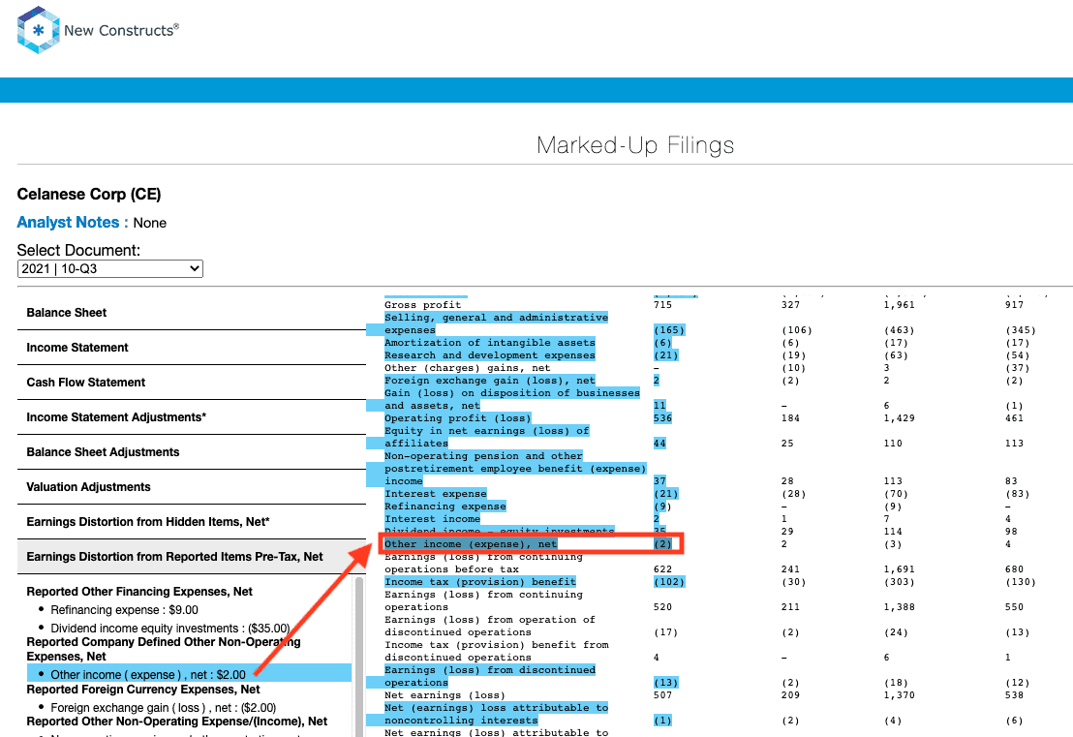Click highlighted Earnings (loss) from discontinued operations line
1073x737 pixels.
490,677
